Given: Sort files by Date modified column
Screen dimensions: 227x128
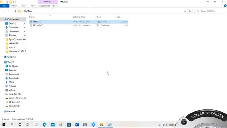Looking at the screenshot, I should tap(83, 17).
